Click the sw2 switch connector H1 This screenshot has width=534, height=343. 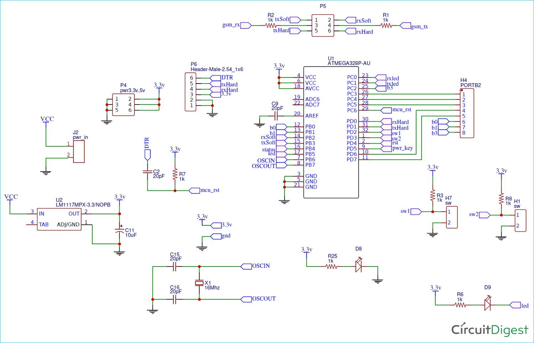(520, 220)
